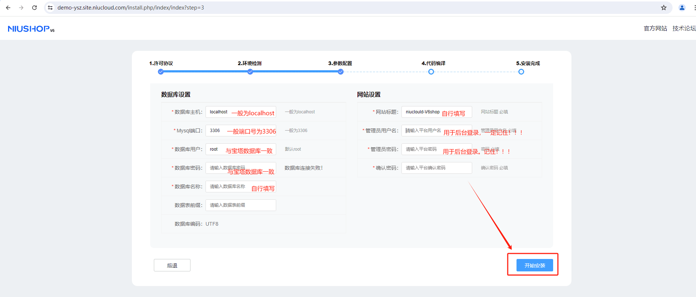Open the browser profile avatar icon

click(682, 8)
